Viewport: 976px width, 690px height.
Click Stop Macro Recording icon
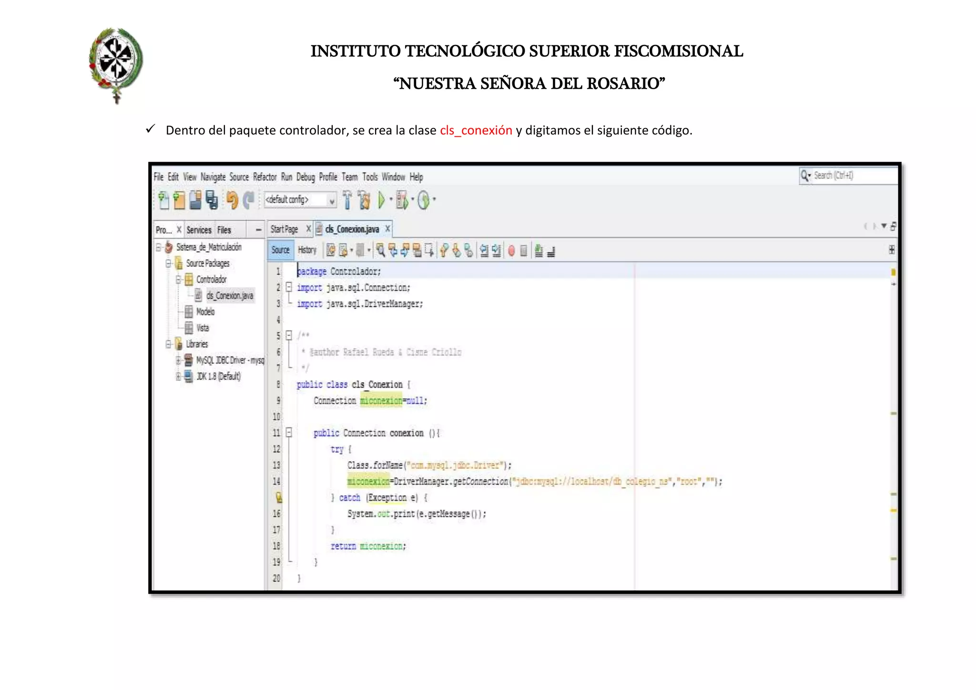point(523,251)
